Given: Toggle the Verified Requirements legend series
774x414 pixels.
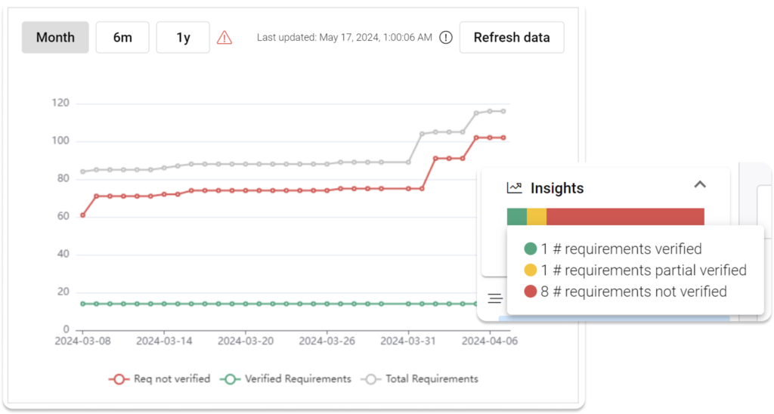Looking at the screenshot, I should pyautogui.click(x=286, y=378).
